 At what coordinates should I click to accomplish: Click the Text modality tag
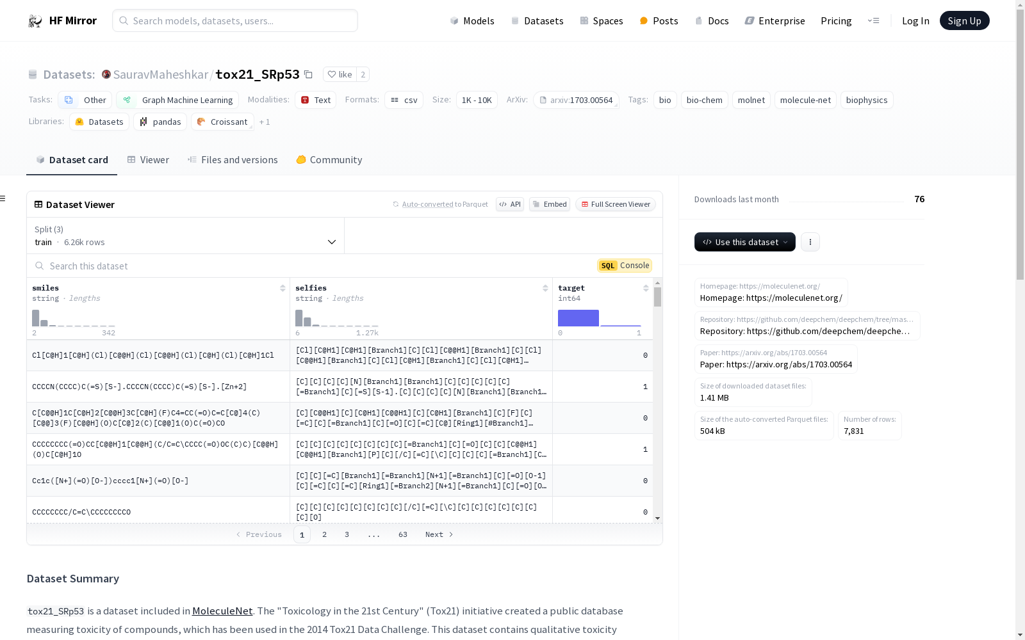tap(316, 100)
